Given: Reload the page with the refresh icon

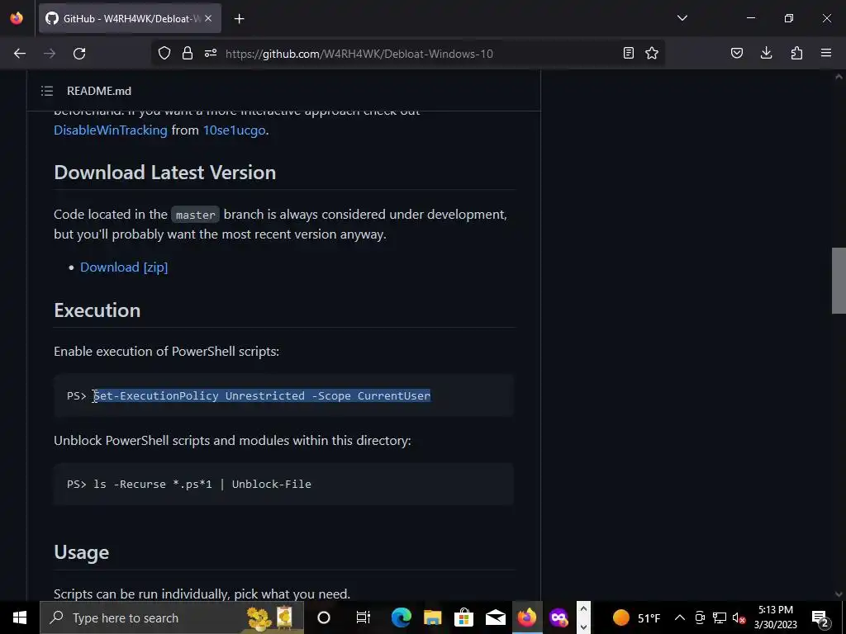Looking at the screenshot, I should tap(79, 54).
